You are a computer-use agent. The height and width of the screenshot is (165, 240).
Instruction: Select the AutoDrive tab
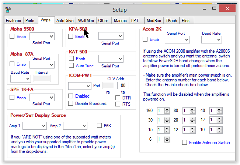coord(65,21)
